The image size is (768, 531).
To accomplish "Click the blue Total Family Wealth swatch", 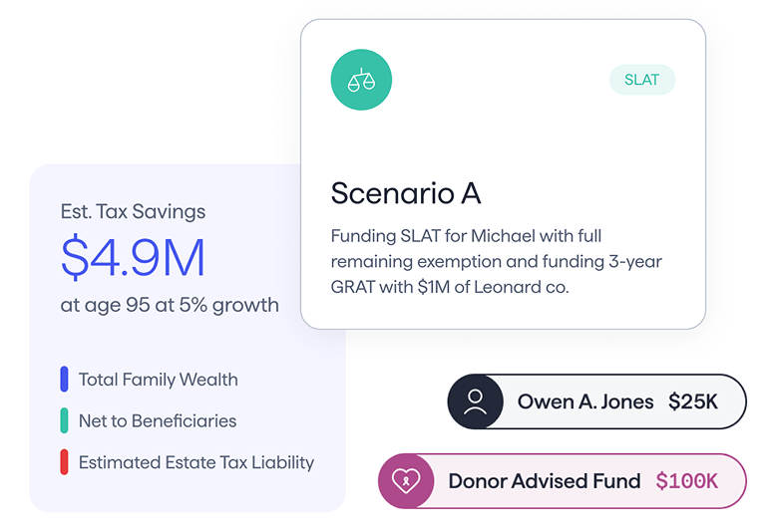I will click(x=64, y=380).
